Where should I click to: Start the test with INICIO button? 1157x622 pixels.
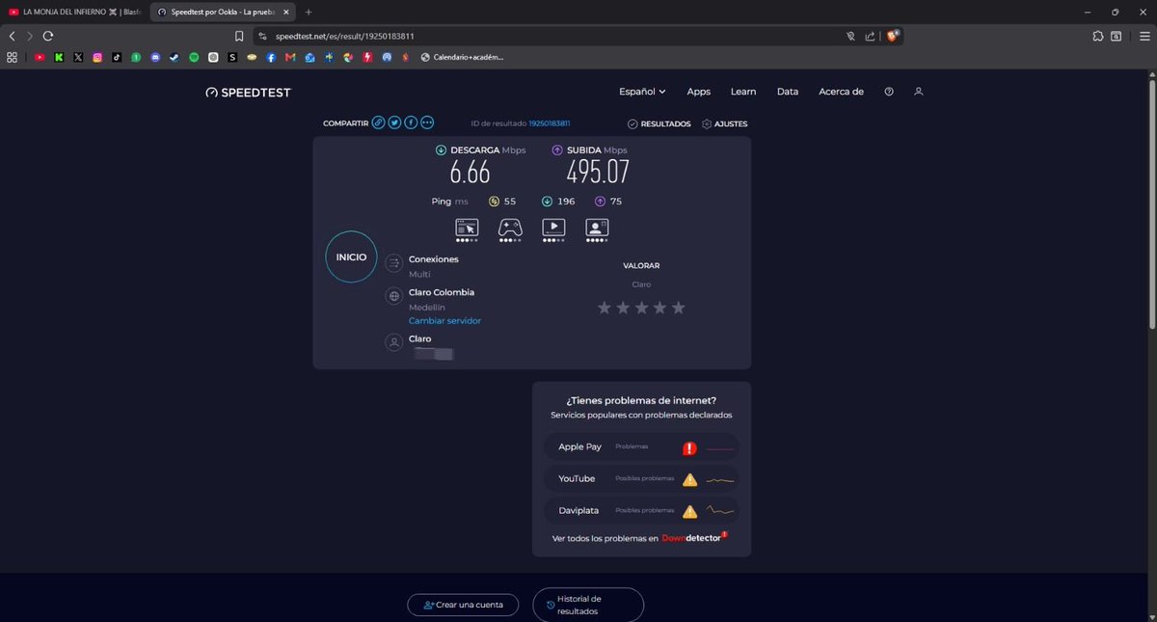pyautogui.click(x=351, y=257)
